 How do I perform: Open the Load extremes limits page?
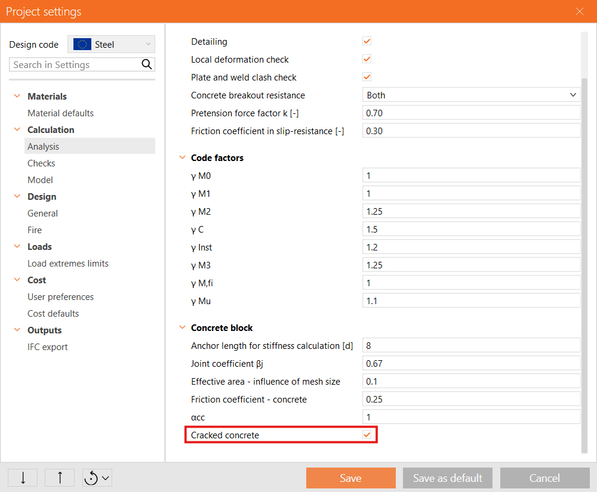[x=68, y=264]
